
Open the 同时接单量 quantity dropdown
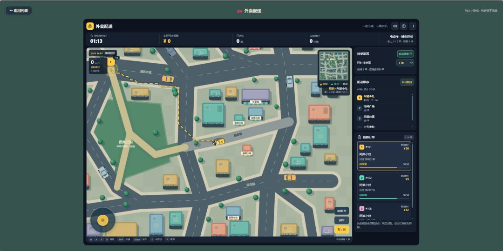click(x=405, y=63)
